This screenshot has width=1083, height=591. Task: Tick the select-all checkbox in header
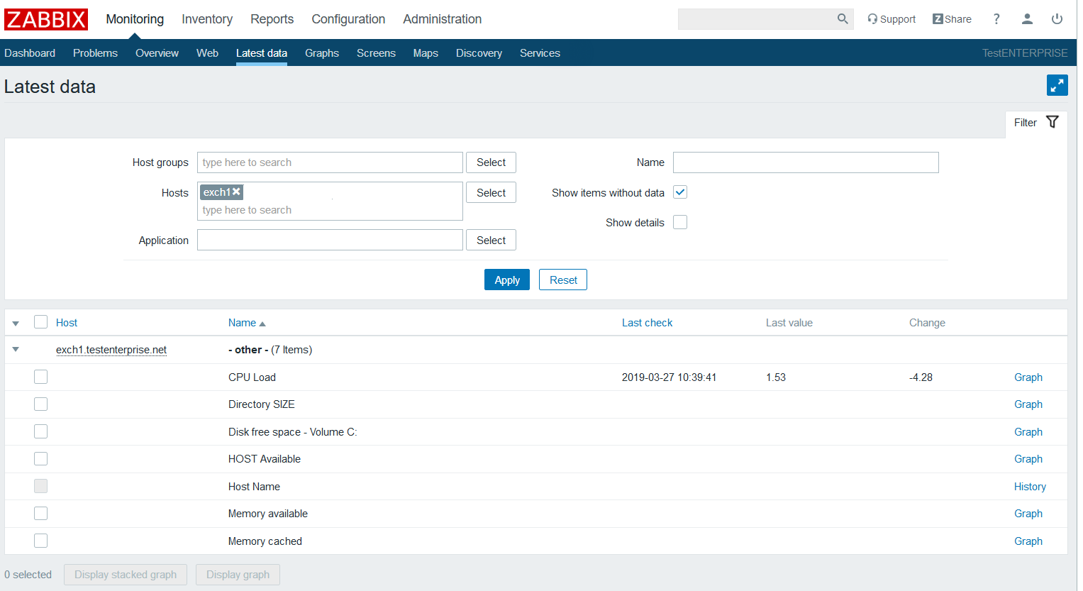click(x=41, y=322)
